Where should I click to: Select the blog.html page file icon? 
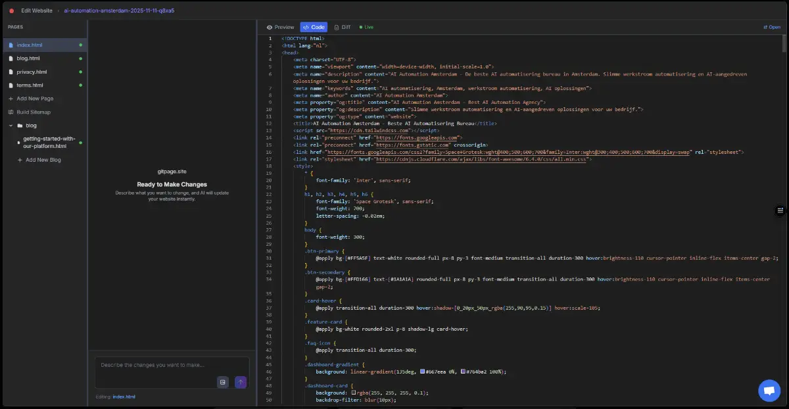11,58
